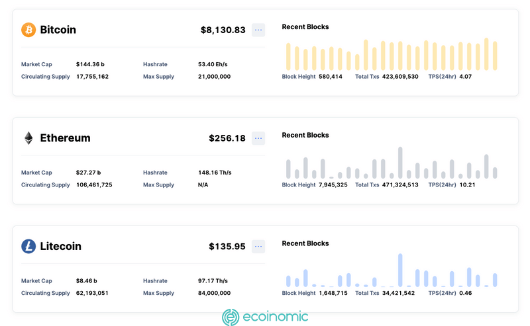Image resolution: width=530 pixels, height=326 pixels.
Task: Click the Litecoin Block Height label
Action: [299, 293]
